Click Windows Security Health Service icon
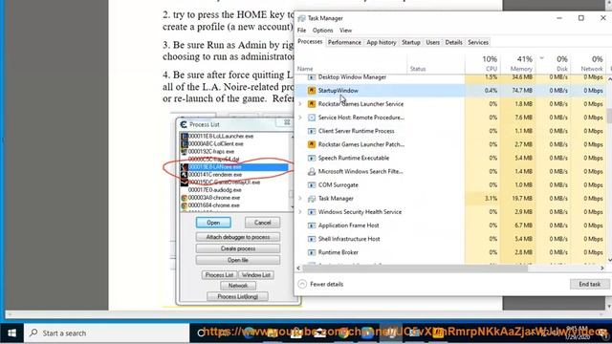612x344 pixels. click(312, 212)
